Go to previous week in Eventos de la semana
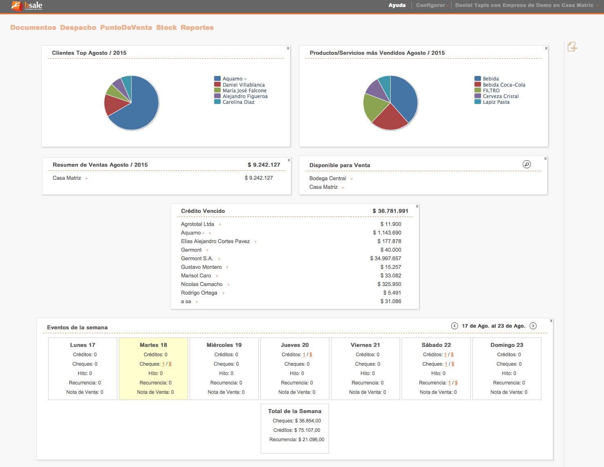 point(454,326)
